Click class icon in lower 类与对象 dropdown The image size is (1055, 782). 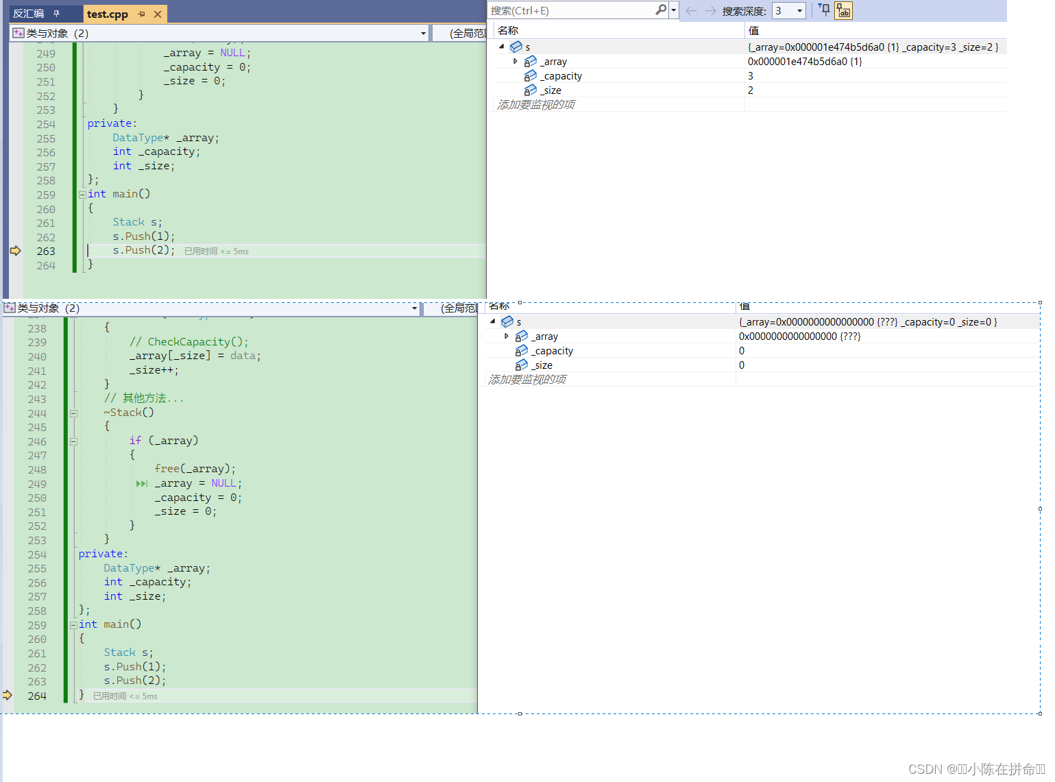[10, 308]
